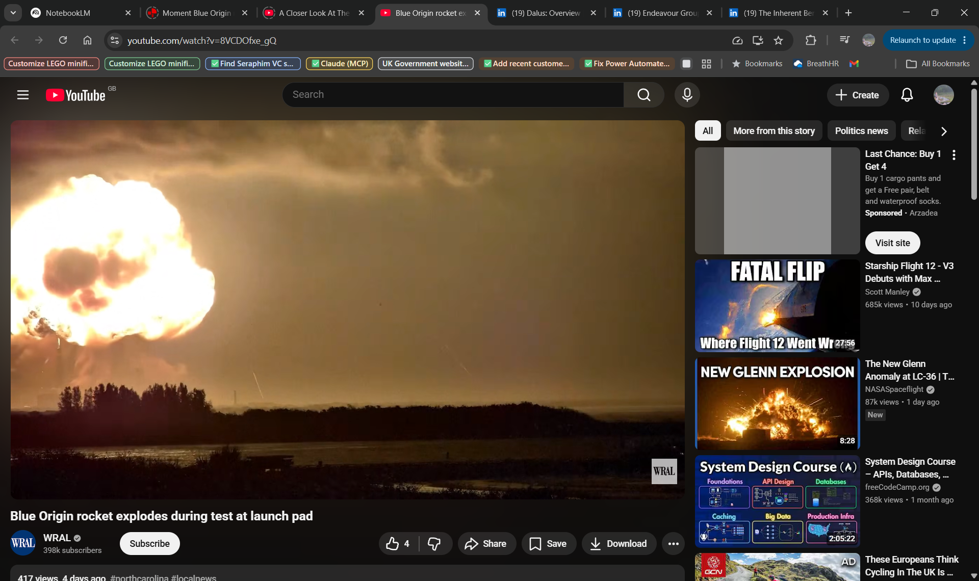This screenshot has width=979, height=581.
Task: Switch to Moment Blue Origin tab
Action: tap(197, 13)
